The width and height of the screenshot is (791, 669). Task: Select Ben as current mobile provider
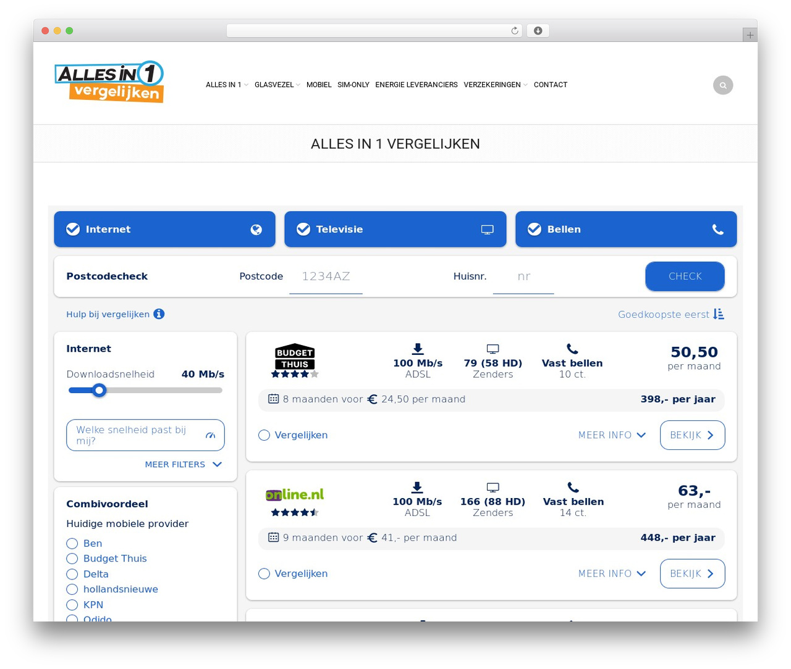pos(72,543)
